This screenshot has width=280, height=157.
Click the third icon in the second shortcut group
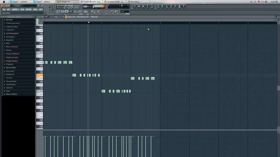tap(167, 6)
